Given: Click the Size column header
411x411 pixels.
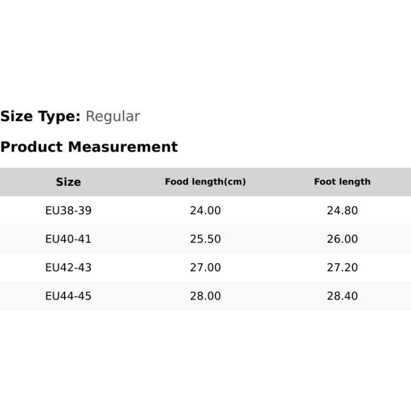Looking at the screenshot, I should (x=68, y=182).
